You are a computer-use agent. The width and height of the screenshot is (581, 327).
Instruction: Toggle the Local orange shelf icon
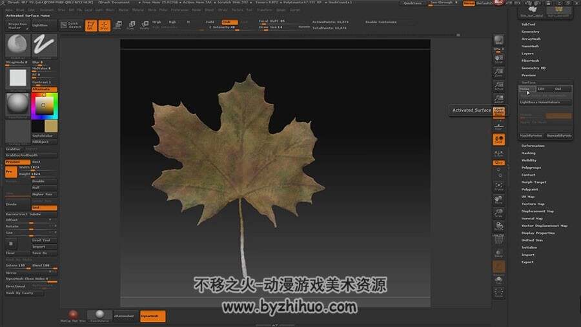tap(499, 139)
